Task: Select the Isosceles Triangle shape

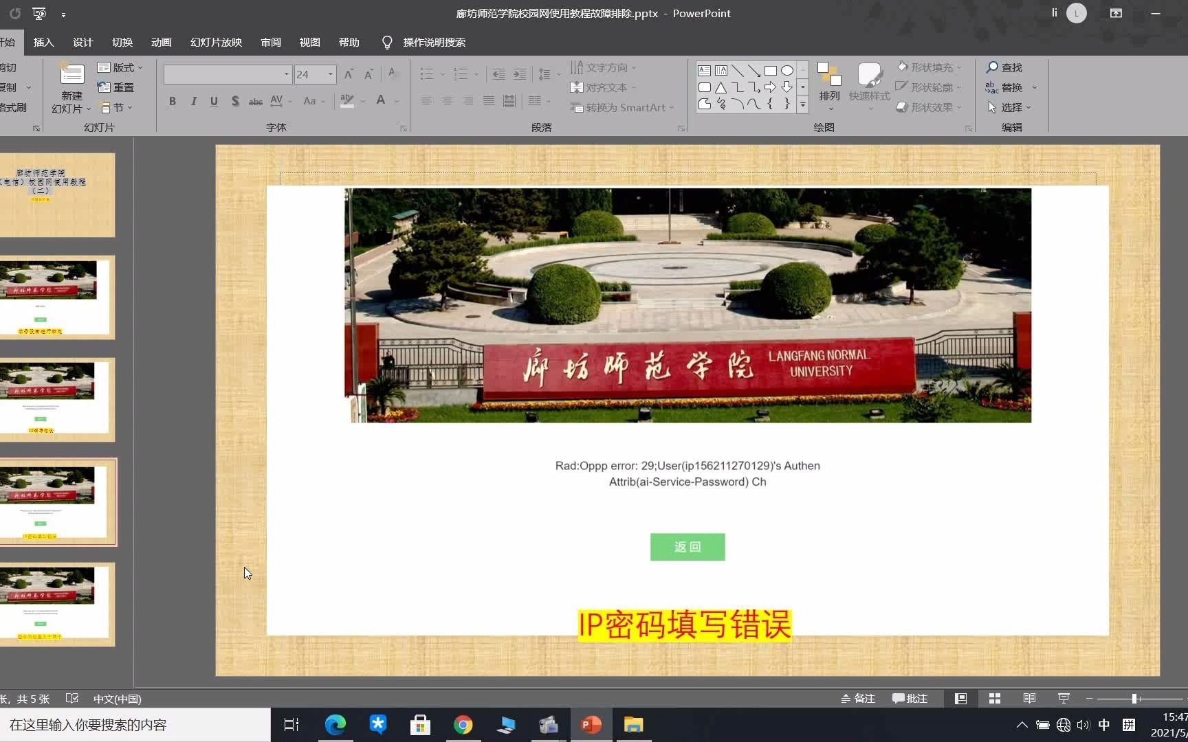Action: coord(720,87)
